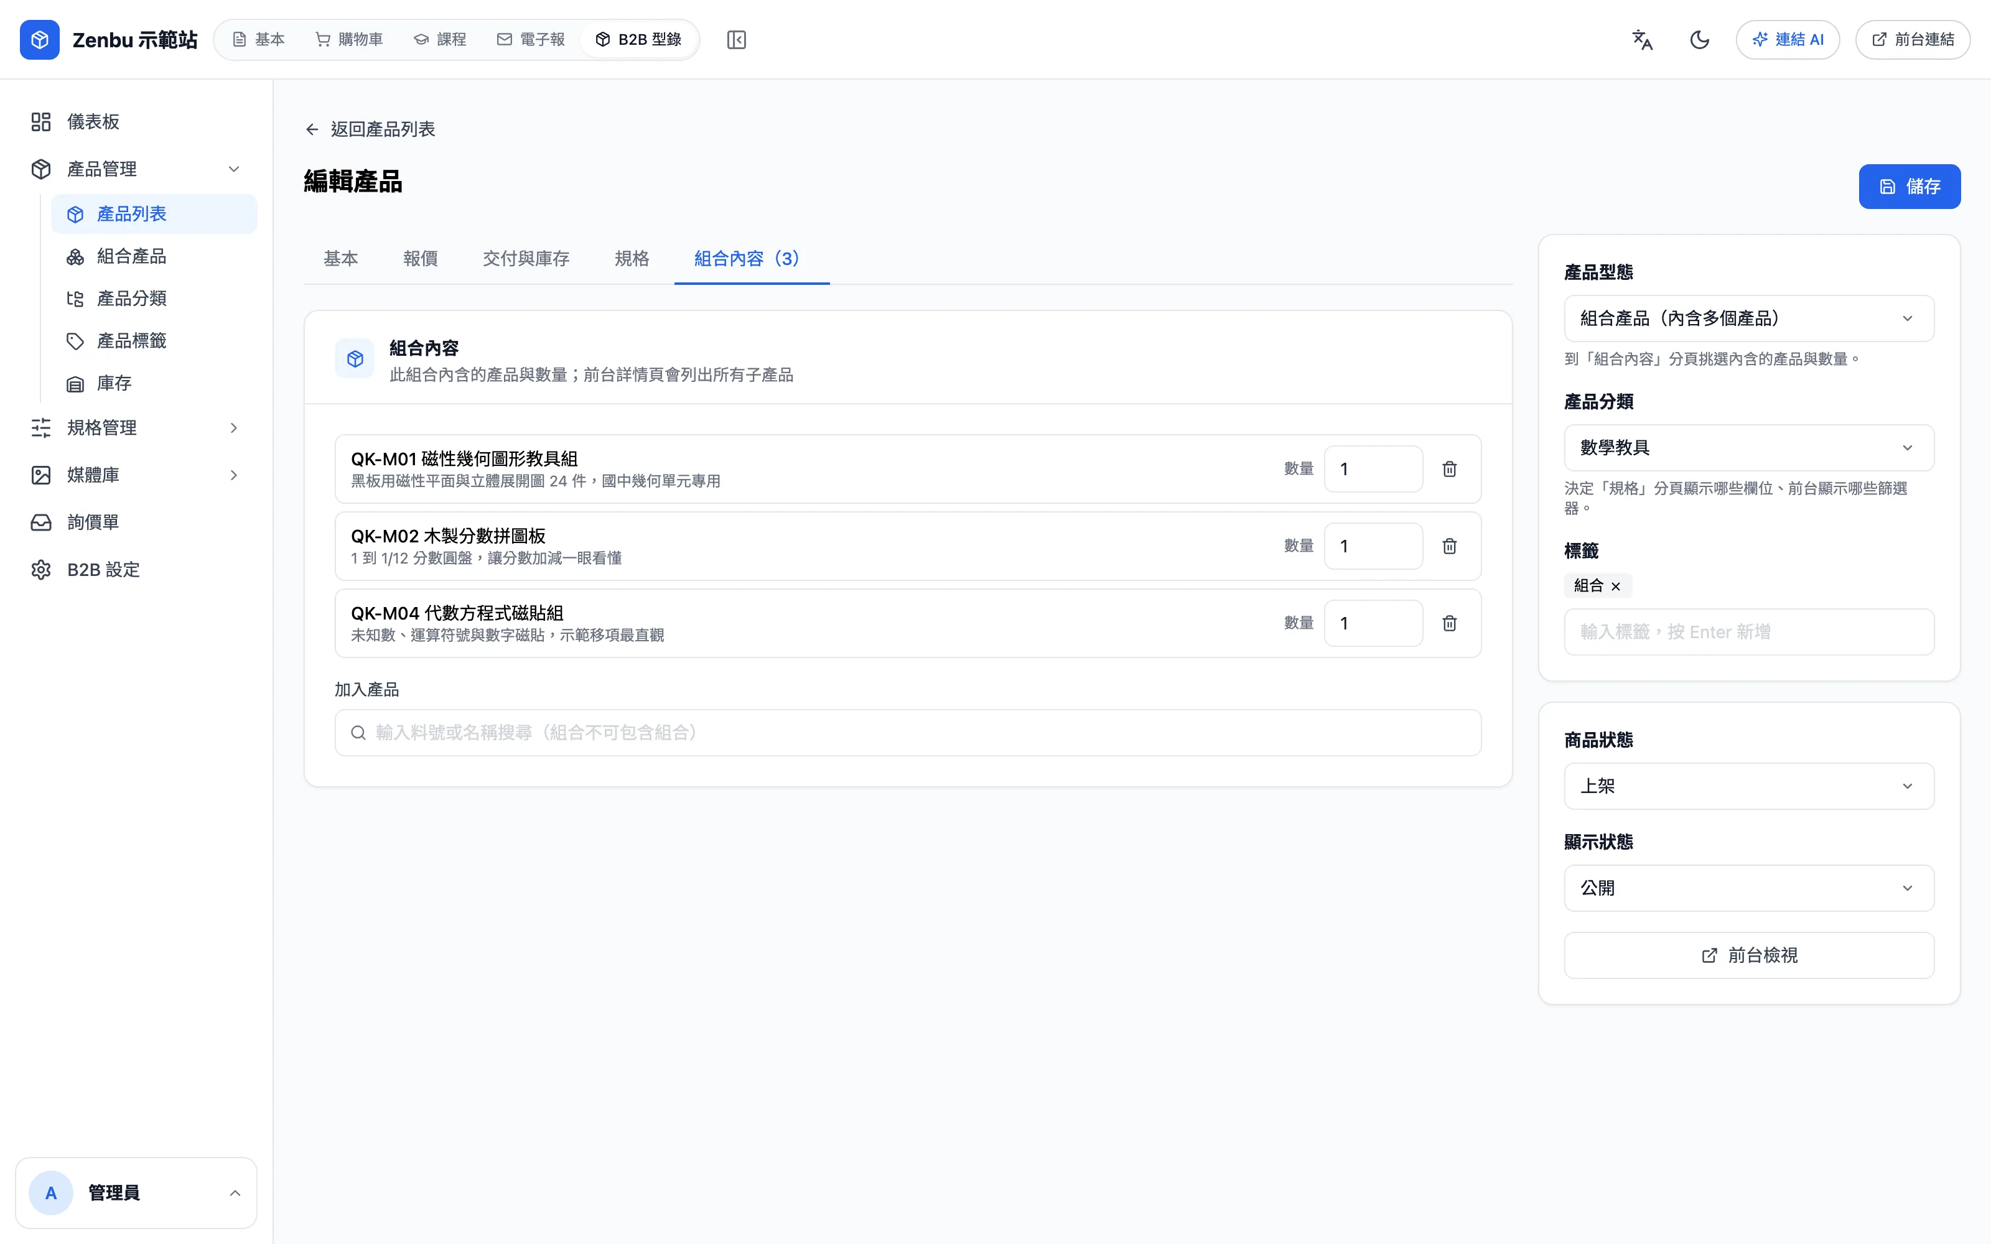
Task: Open the 前台連結 button
Action: [1913, 39]
